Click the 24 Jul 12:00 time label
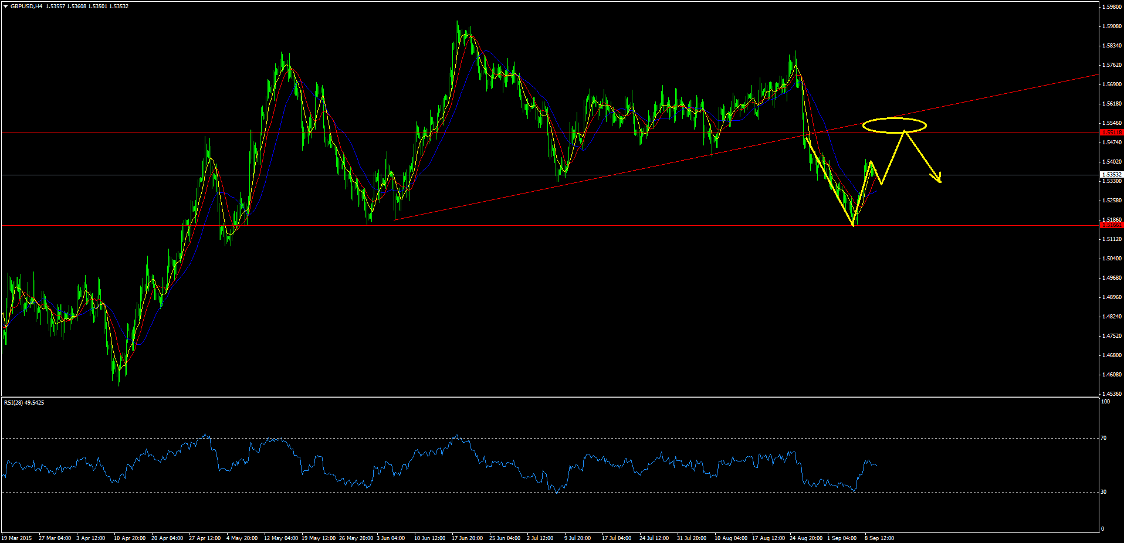 point(654,538)
